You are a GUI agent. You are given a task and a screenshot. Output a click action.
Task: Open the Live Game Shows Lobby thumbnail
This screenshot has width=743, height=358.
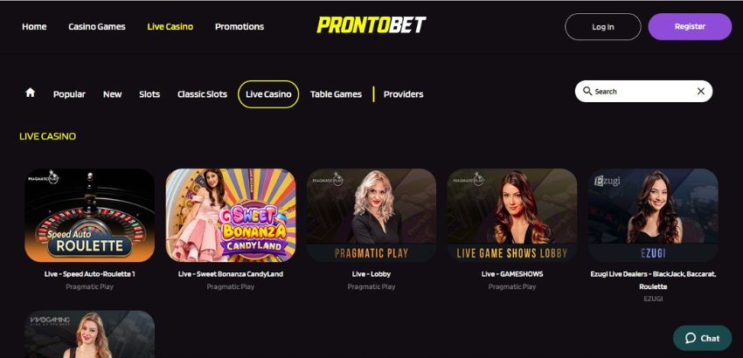(x=512, y=216)
